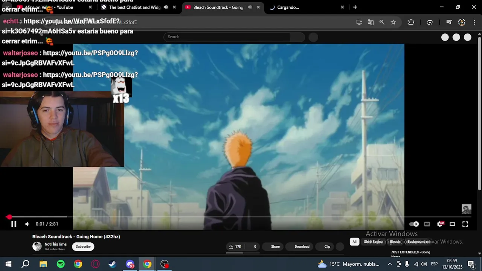Switch to The best ChatBot and Widg tab
The width and height of the screenshot is (482, 271).
134,7
